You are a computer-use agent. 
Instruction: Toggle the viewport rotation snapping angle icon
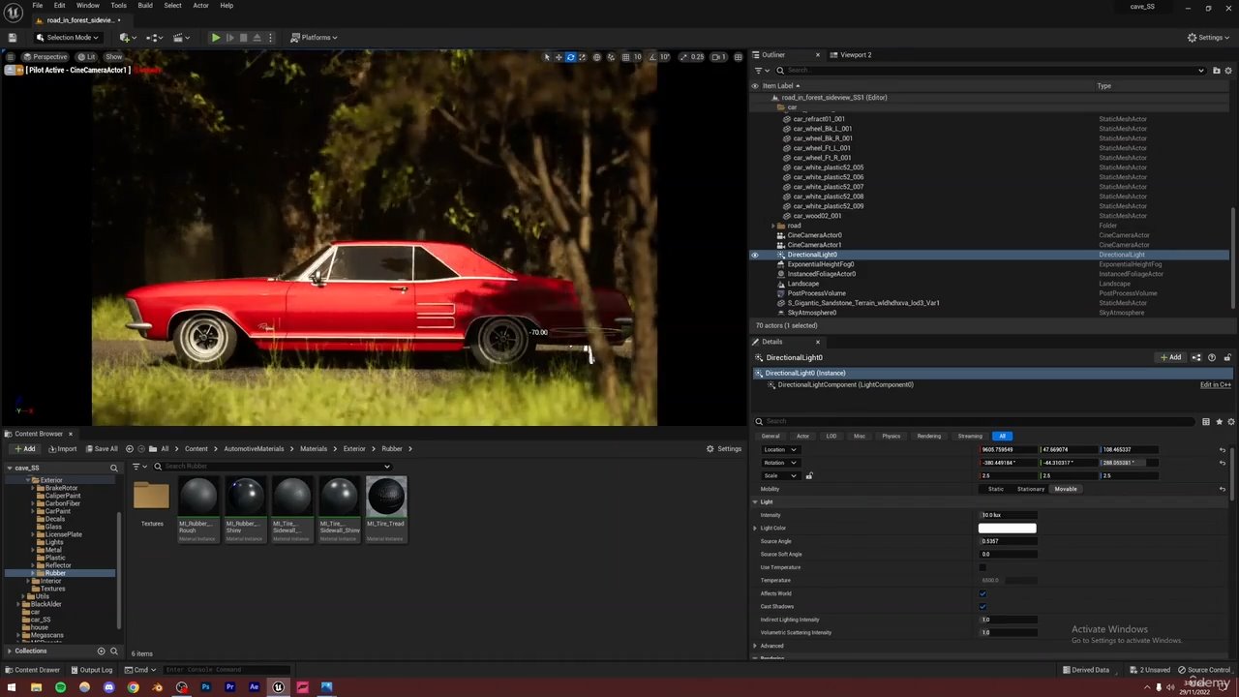pos(652,57)
